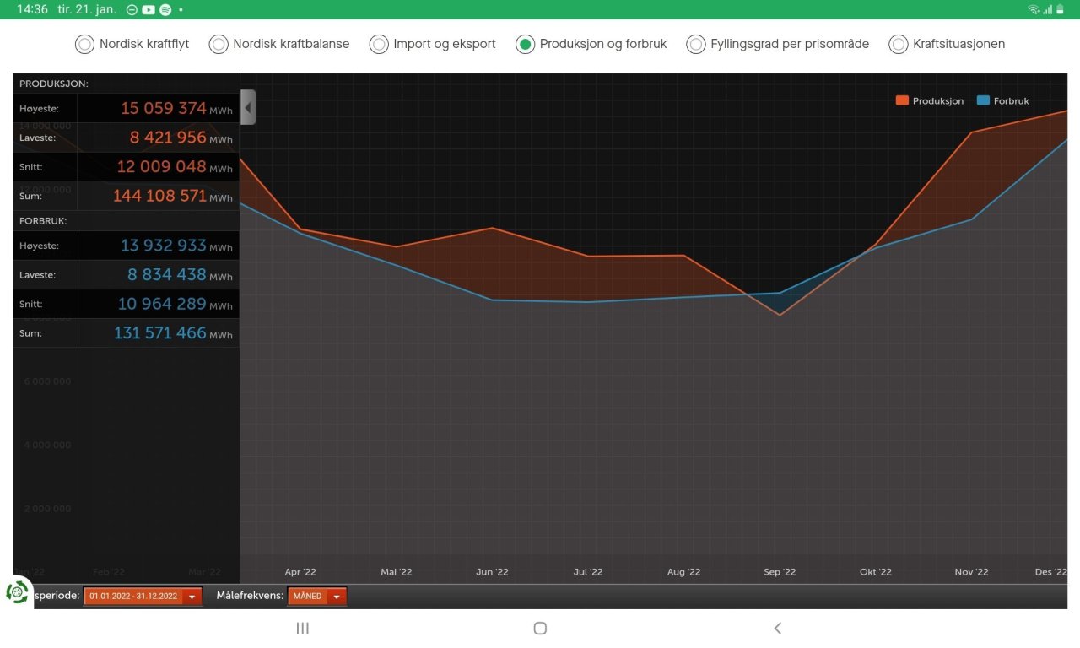
Task: Click the Nov '22 axis label
Action: coord(971,572)
